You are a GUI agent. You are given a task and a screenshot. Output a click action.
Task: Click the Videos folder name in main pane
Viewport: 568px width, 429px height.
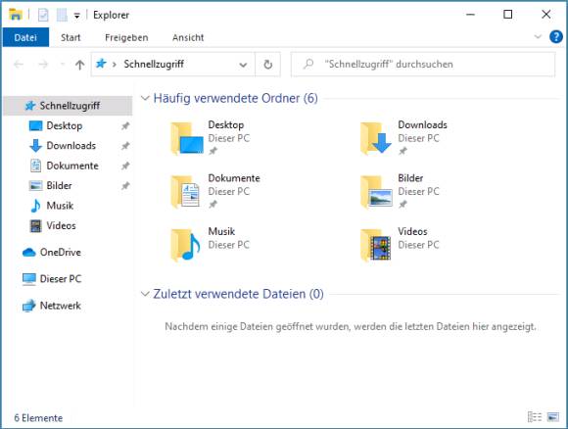tap(412, 231)
